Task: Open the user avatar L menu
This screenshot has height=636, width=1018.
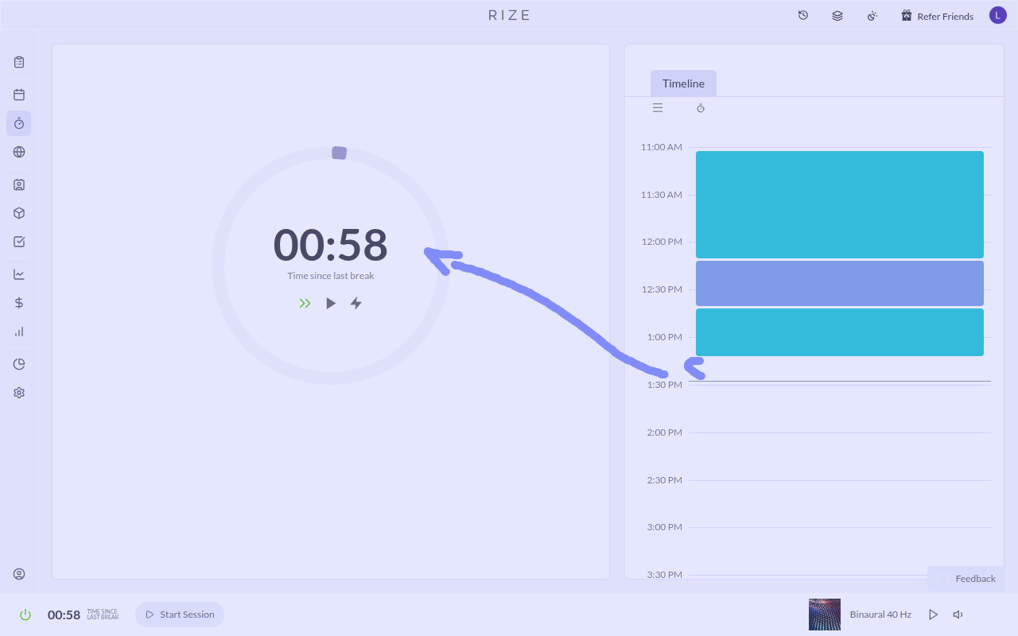Action: pos(997,15)
